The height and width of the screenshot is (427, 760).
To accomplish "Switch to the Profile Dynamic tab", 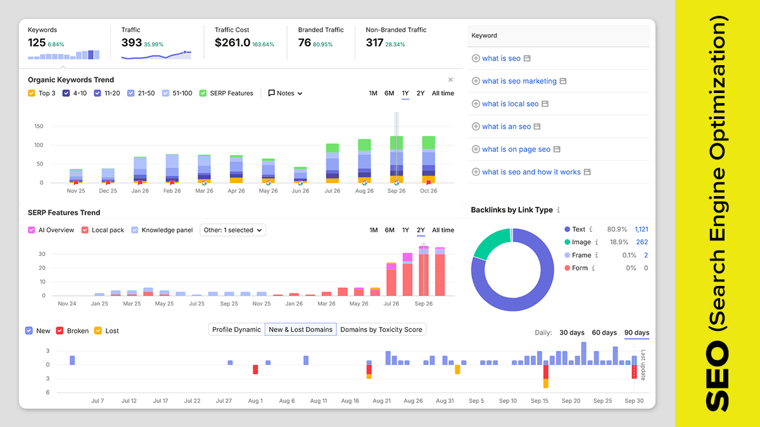I will [236, 330].
